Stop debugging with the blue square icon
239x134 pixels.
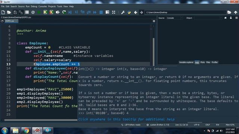coord(101,12)
